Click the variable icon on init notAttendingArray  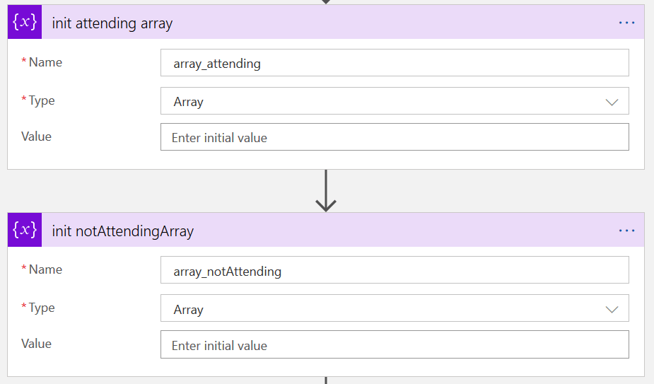(x=25, y=230)
